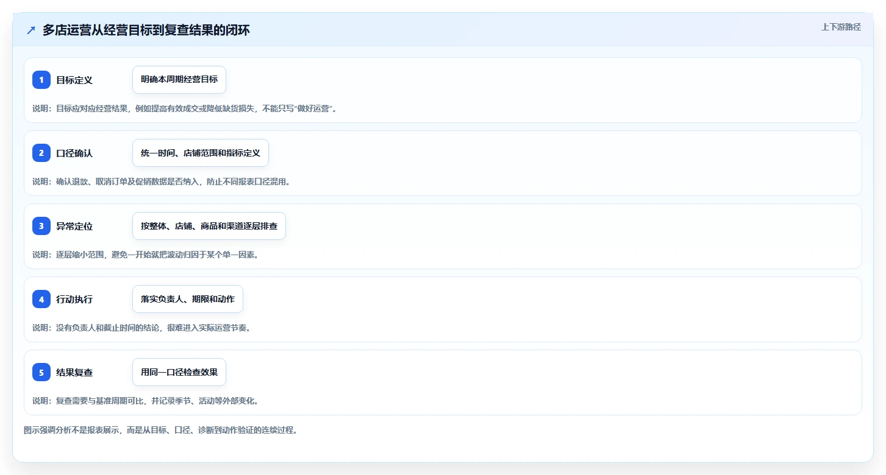The width and height of the screenshot is (886, 475).
Task: Click the note about 退款、取消订单
Action: coord(161,181)
